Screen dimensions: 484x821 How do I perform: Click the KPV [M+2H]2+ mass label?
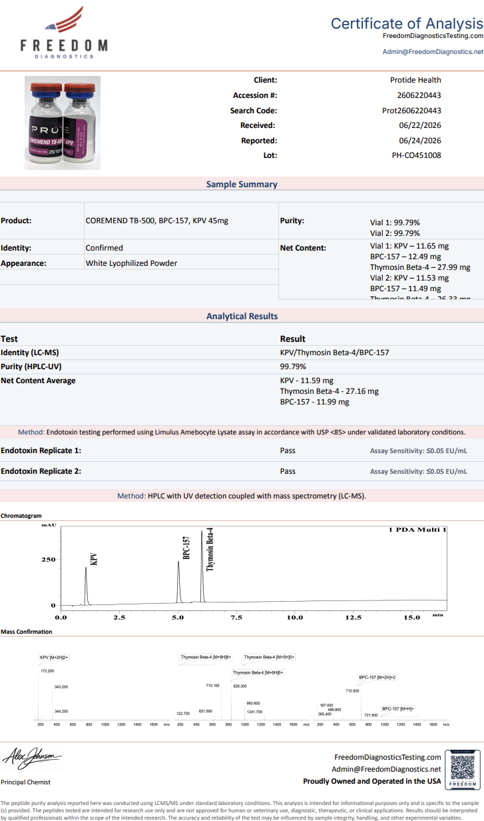pyautogui.click(x=54, y=657)
